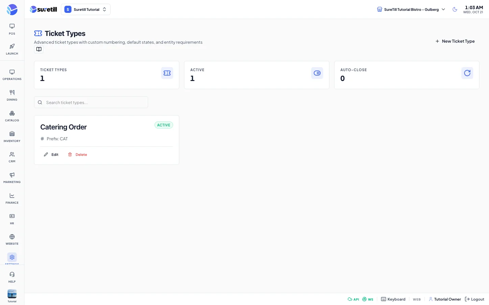The image size is (489, 305).
Task: Expand the Suretill Tutorial workspace switcher
Action: click(86, 9)
